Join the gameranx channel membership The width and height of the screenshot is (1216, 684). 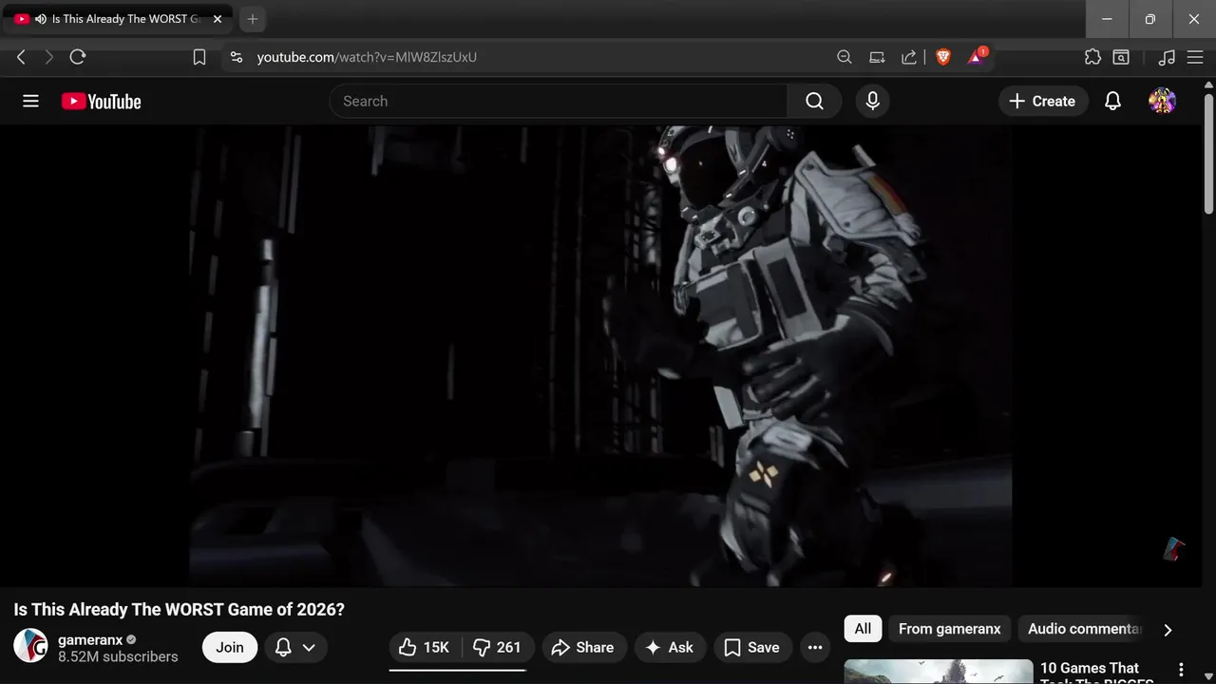coord(230,647)
